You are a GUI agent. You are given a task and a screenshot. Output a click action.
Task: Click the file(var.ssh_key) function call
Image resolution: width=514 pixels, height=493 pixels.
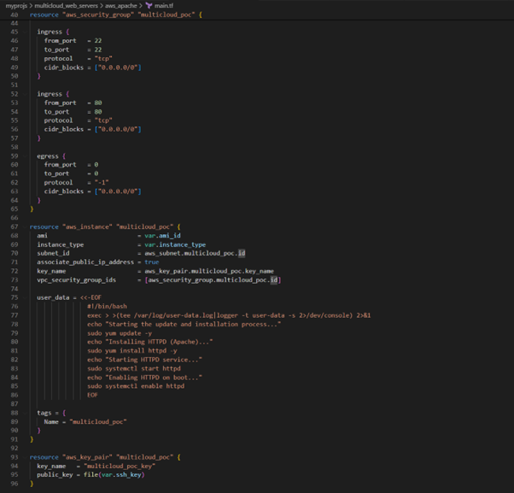point(114,474)
